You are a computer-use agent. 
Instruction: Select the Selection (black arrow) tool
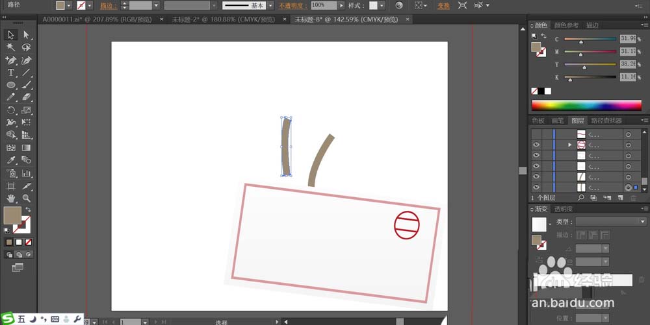tap(11, 35)
